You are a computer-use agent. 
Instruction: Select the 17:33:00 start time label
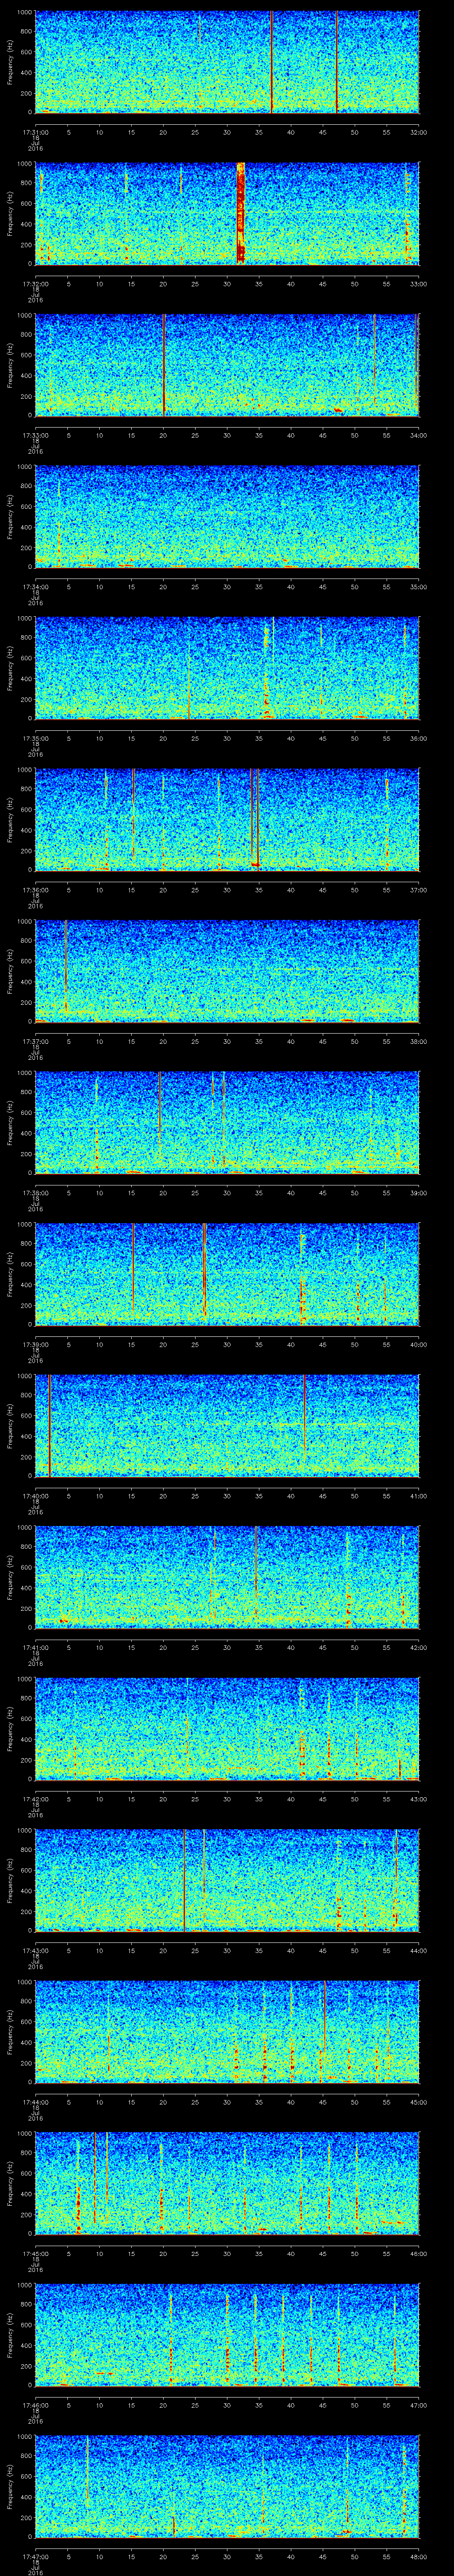[35, 435]
